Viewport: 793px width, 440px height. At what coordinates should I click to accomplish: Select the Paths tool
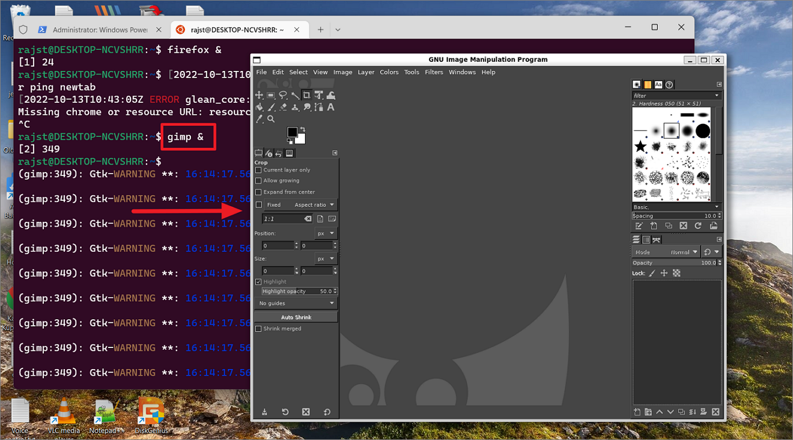click(318, 107)
